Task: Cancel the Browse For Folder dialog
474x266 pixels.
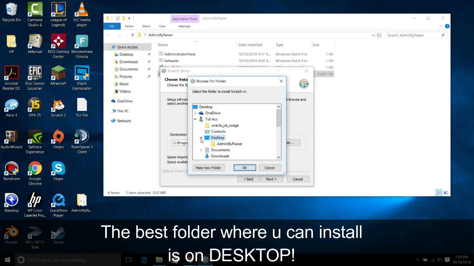Action: [270, 168]
